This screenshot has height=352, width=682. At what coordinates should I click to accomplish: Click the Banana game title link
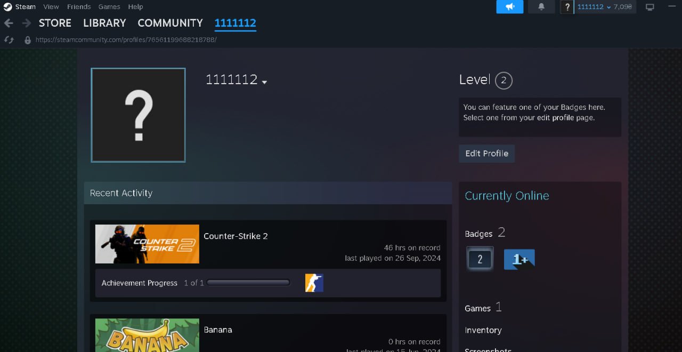point(218,330)
